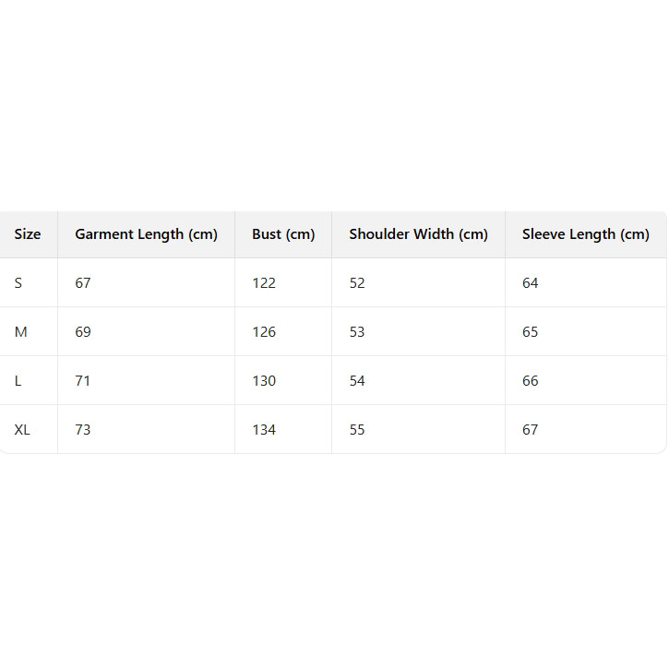Select the S size cell
The height and width of the screenshot is (669, 669).
(x=18, y=283)
